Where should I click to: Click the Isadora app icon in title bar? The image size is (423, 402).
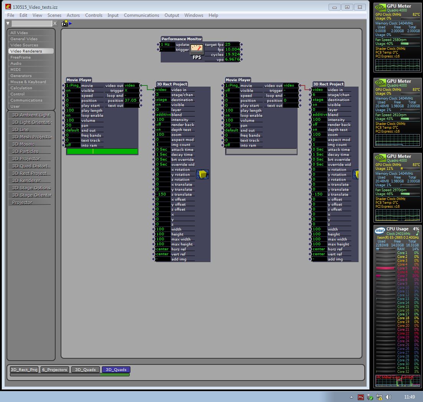[x=8, y=7]
